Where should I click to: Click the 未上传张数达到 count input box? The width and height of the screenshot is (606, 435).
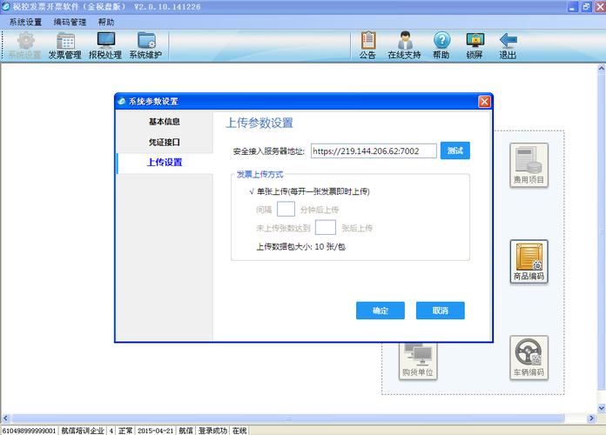coord(326,227)
